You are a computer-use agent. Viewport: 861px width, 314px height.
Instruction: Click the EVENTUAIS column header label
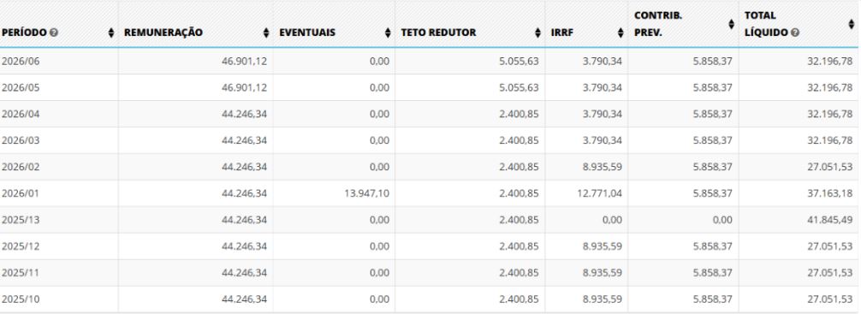(307, 33)
